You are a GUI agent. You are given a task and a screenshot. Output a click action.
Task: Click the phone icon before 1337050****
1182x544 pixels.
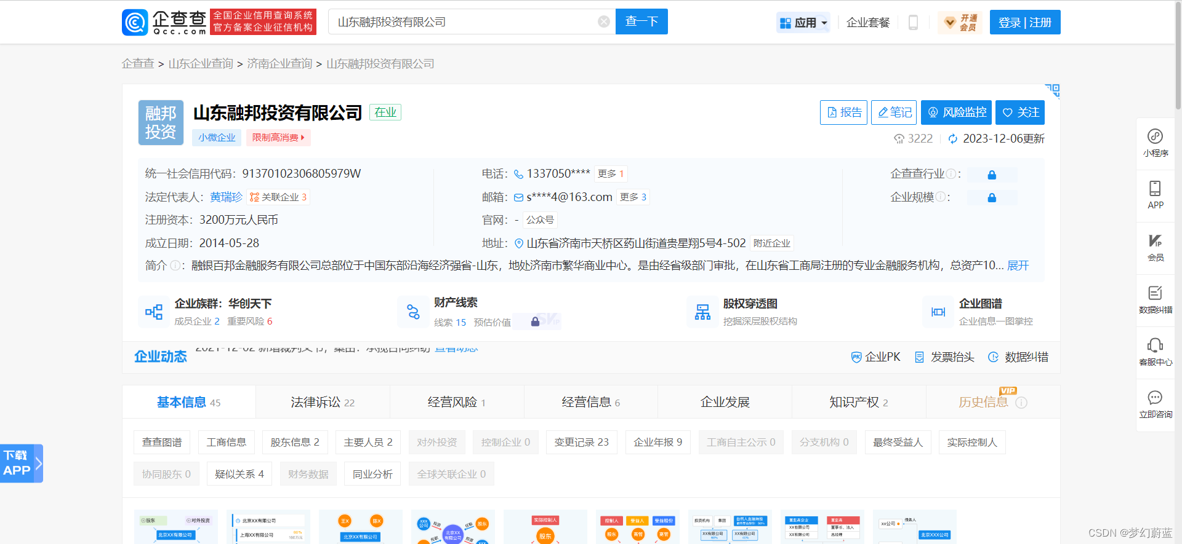518,174
